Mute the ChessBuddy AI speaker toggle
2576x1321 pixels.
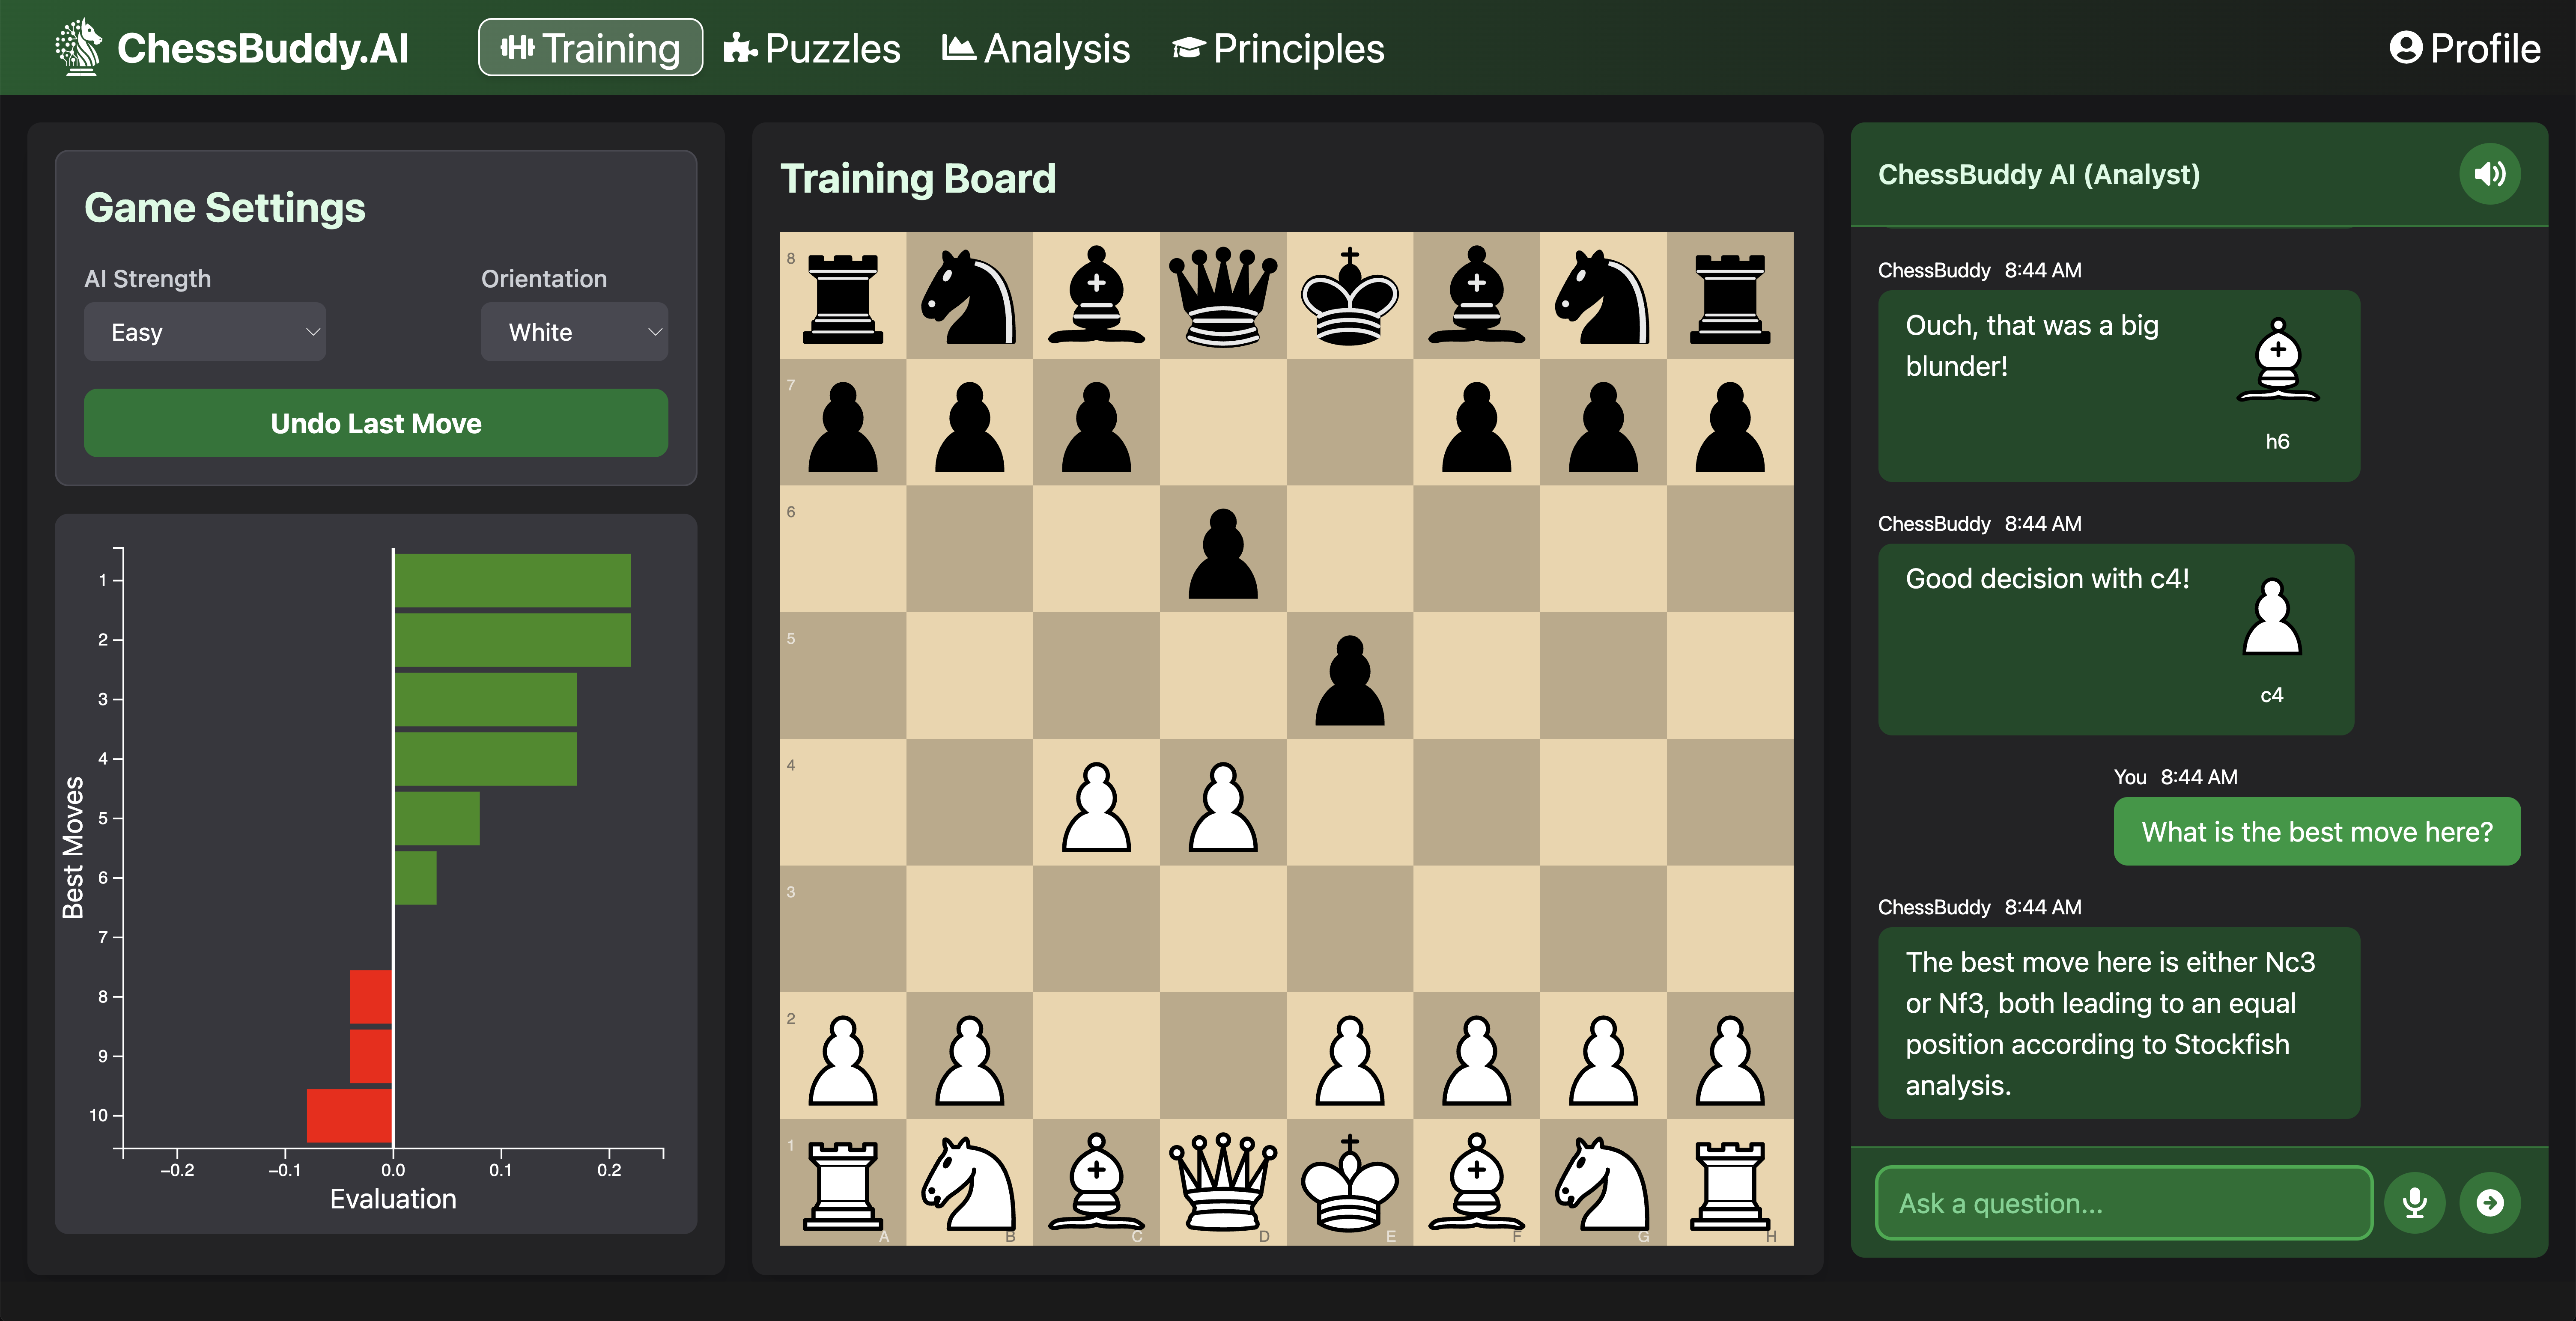(x=2489, y=173)
